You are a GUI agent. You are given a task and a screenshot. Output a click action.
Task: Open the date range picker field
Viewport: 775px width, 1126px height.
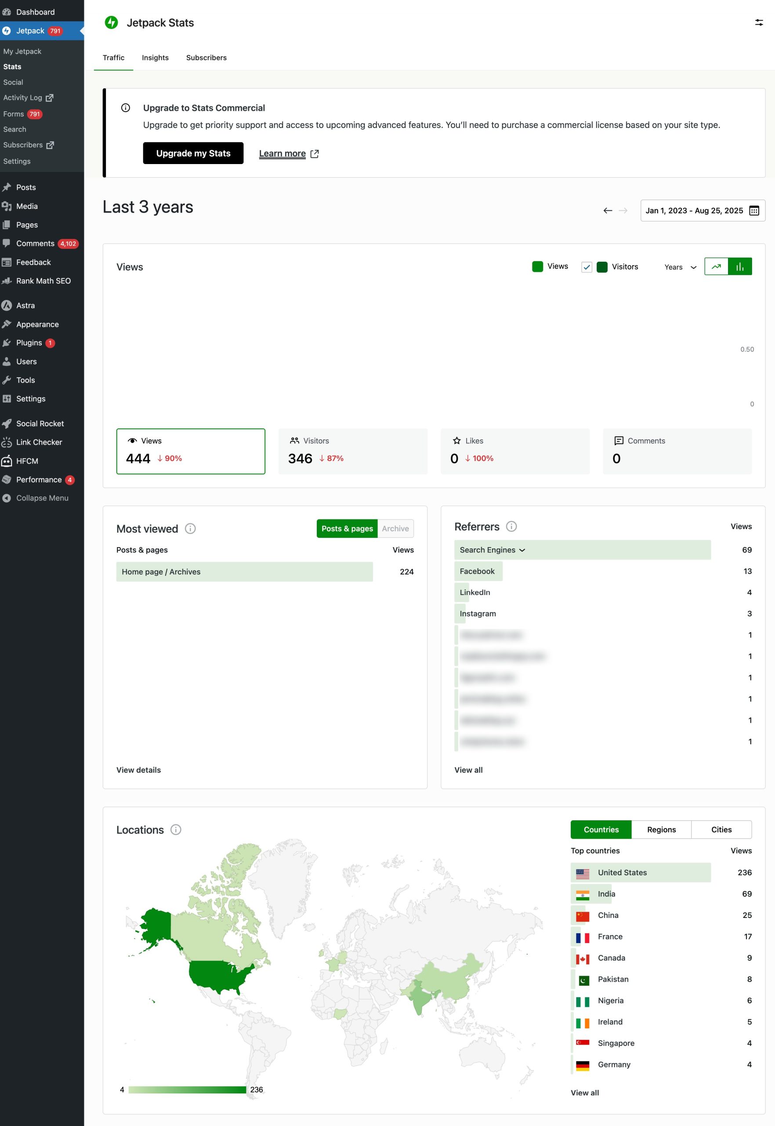coord(703,211)
